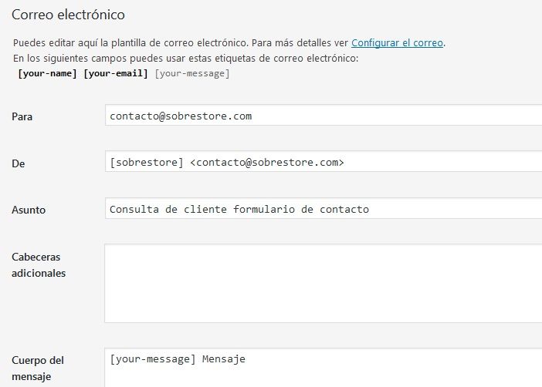This screenshot has height=387, width=542.
Task: Select the [your-name] mail tag
Action: [x=47, y=73]
